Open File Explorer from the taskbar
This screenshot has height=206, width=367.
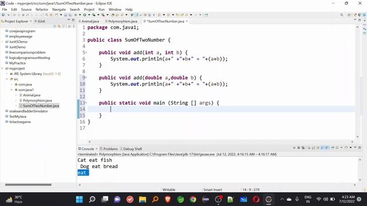click(143, 199)
